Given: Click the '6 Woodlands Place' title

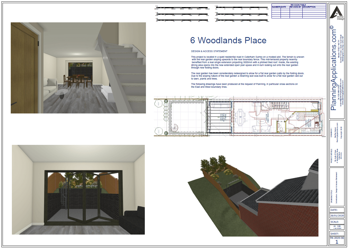Looking at the screenshot, I should [228, 40].
